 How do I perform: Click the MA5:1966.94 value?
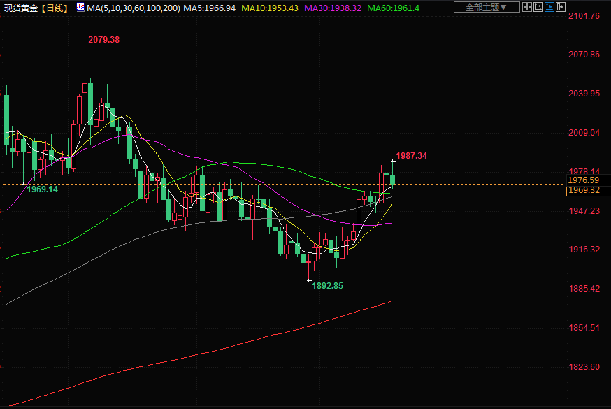(209, 8)
